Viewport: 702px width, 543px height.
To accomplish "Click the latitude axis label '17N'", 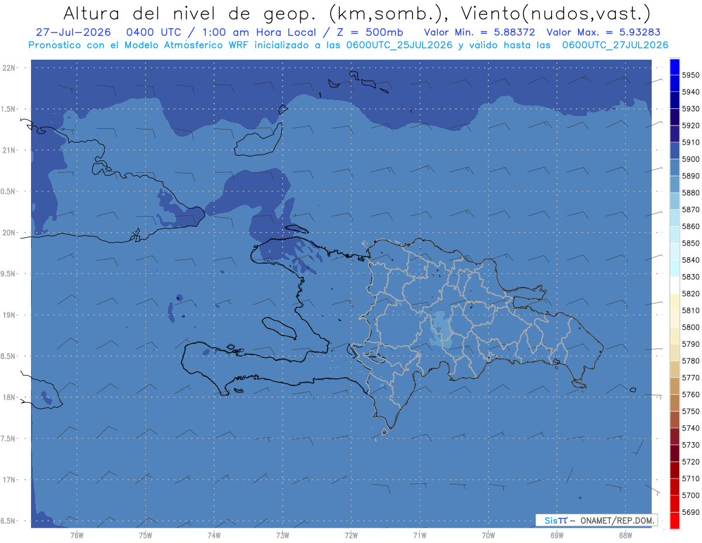I will (x=10, y=480).
